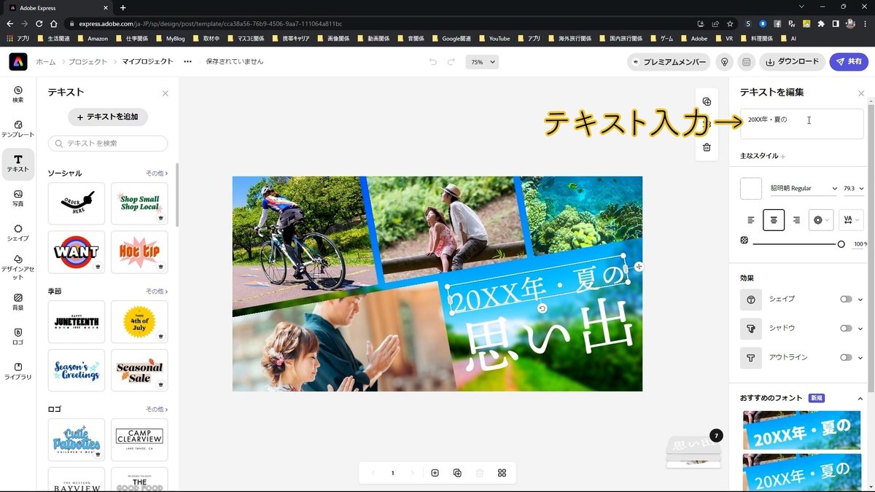Expand the アウトライン effect options
The width and height of the screenshot is (875, 492).
tap(860, 357)
